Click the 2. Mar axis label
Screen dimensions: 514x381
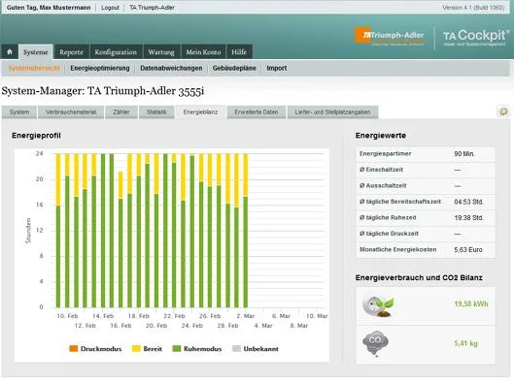[246, 316]
